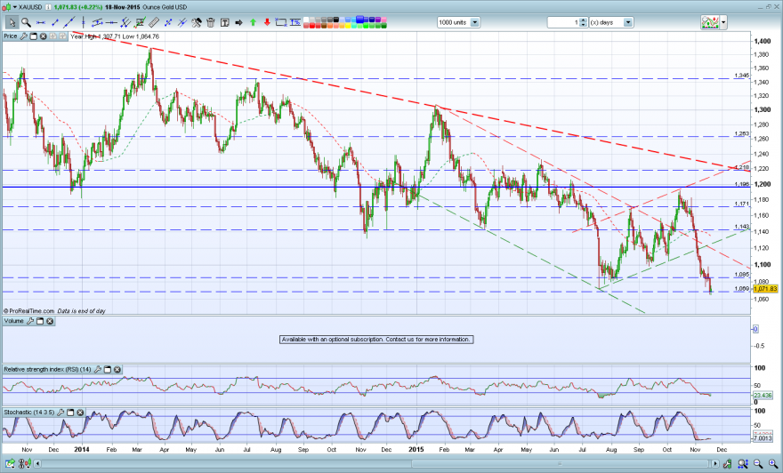The height and width of the screenshot is (473, 783).
Task: Pick the text annotation tool
Action: (225, 22)
